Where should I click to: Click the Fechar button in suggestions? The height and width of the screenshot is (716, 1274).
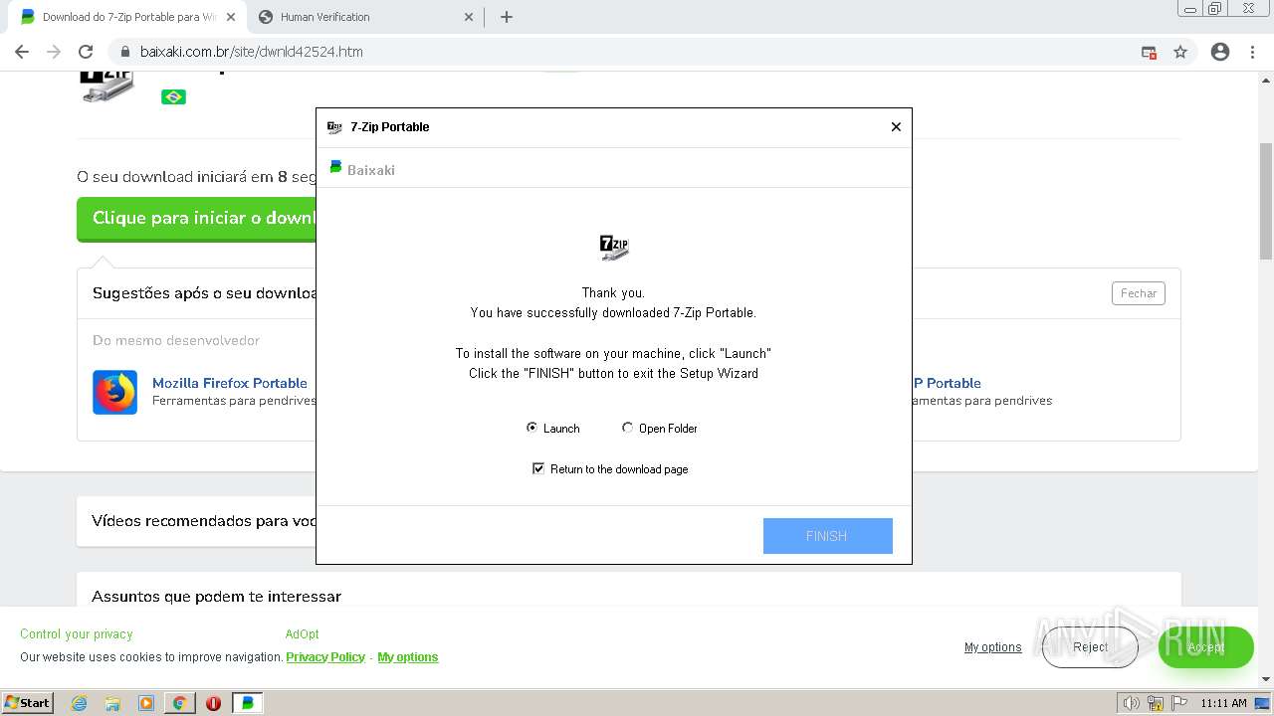tap(1139, 293)
